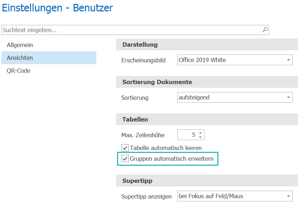Toggle Gruppen automatisch erweitern checkbox

tap(125, 159)
